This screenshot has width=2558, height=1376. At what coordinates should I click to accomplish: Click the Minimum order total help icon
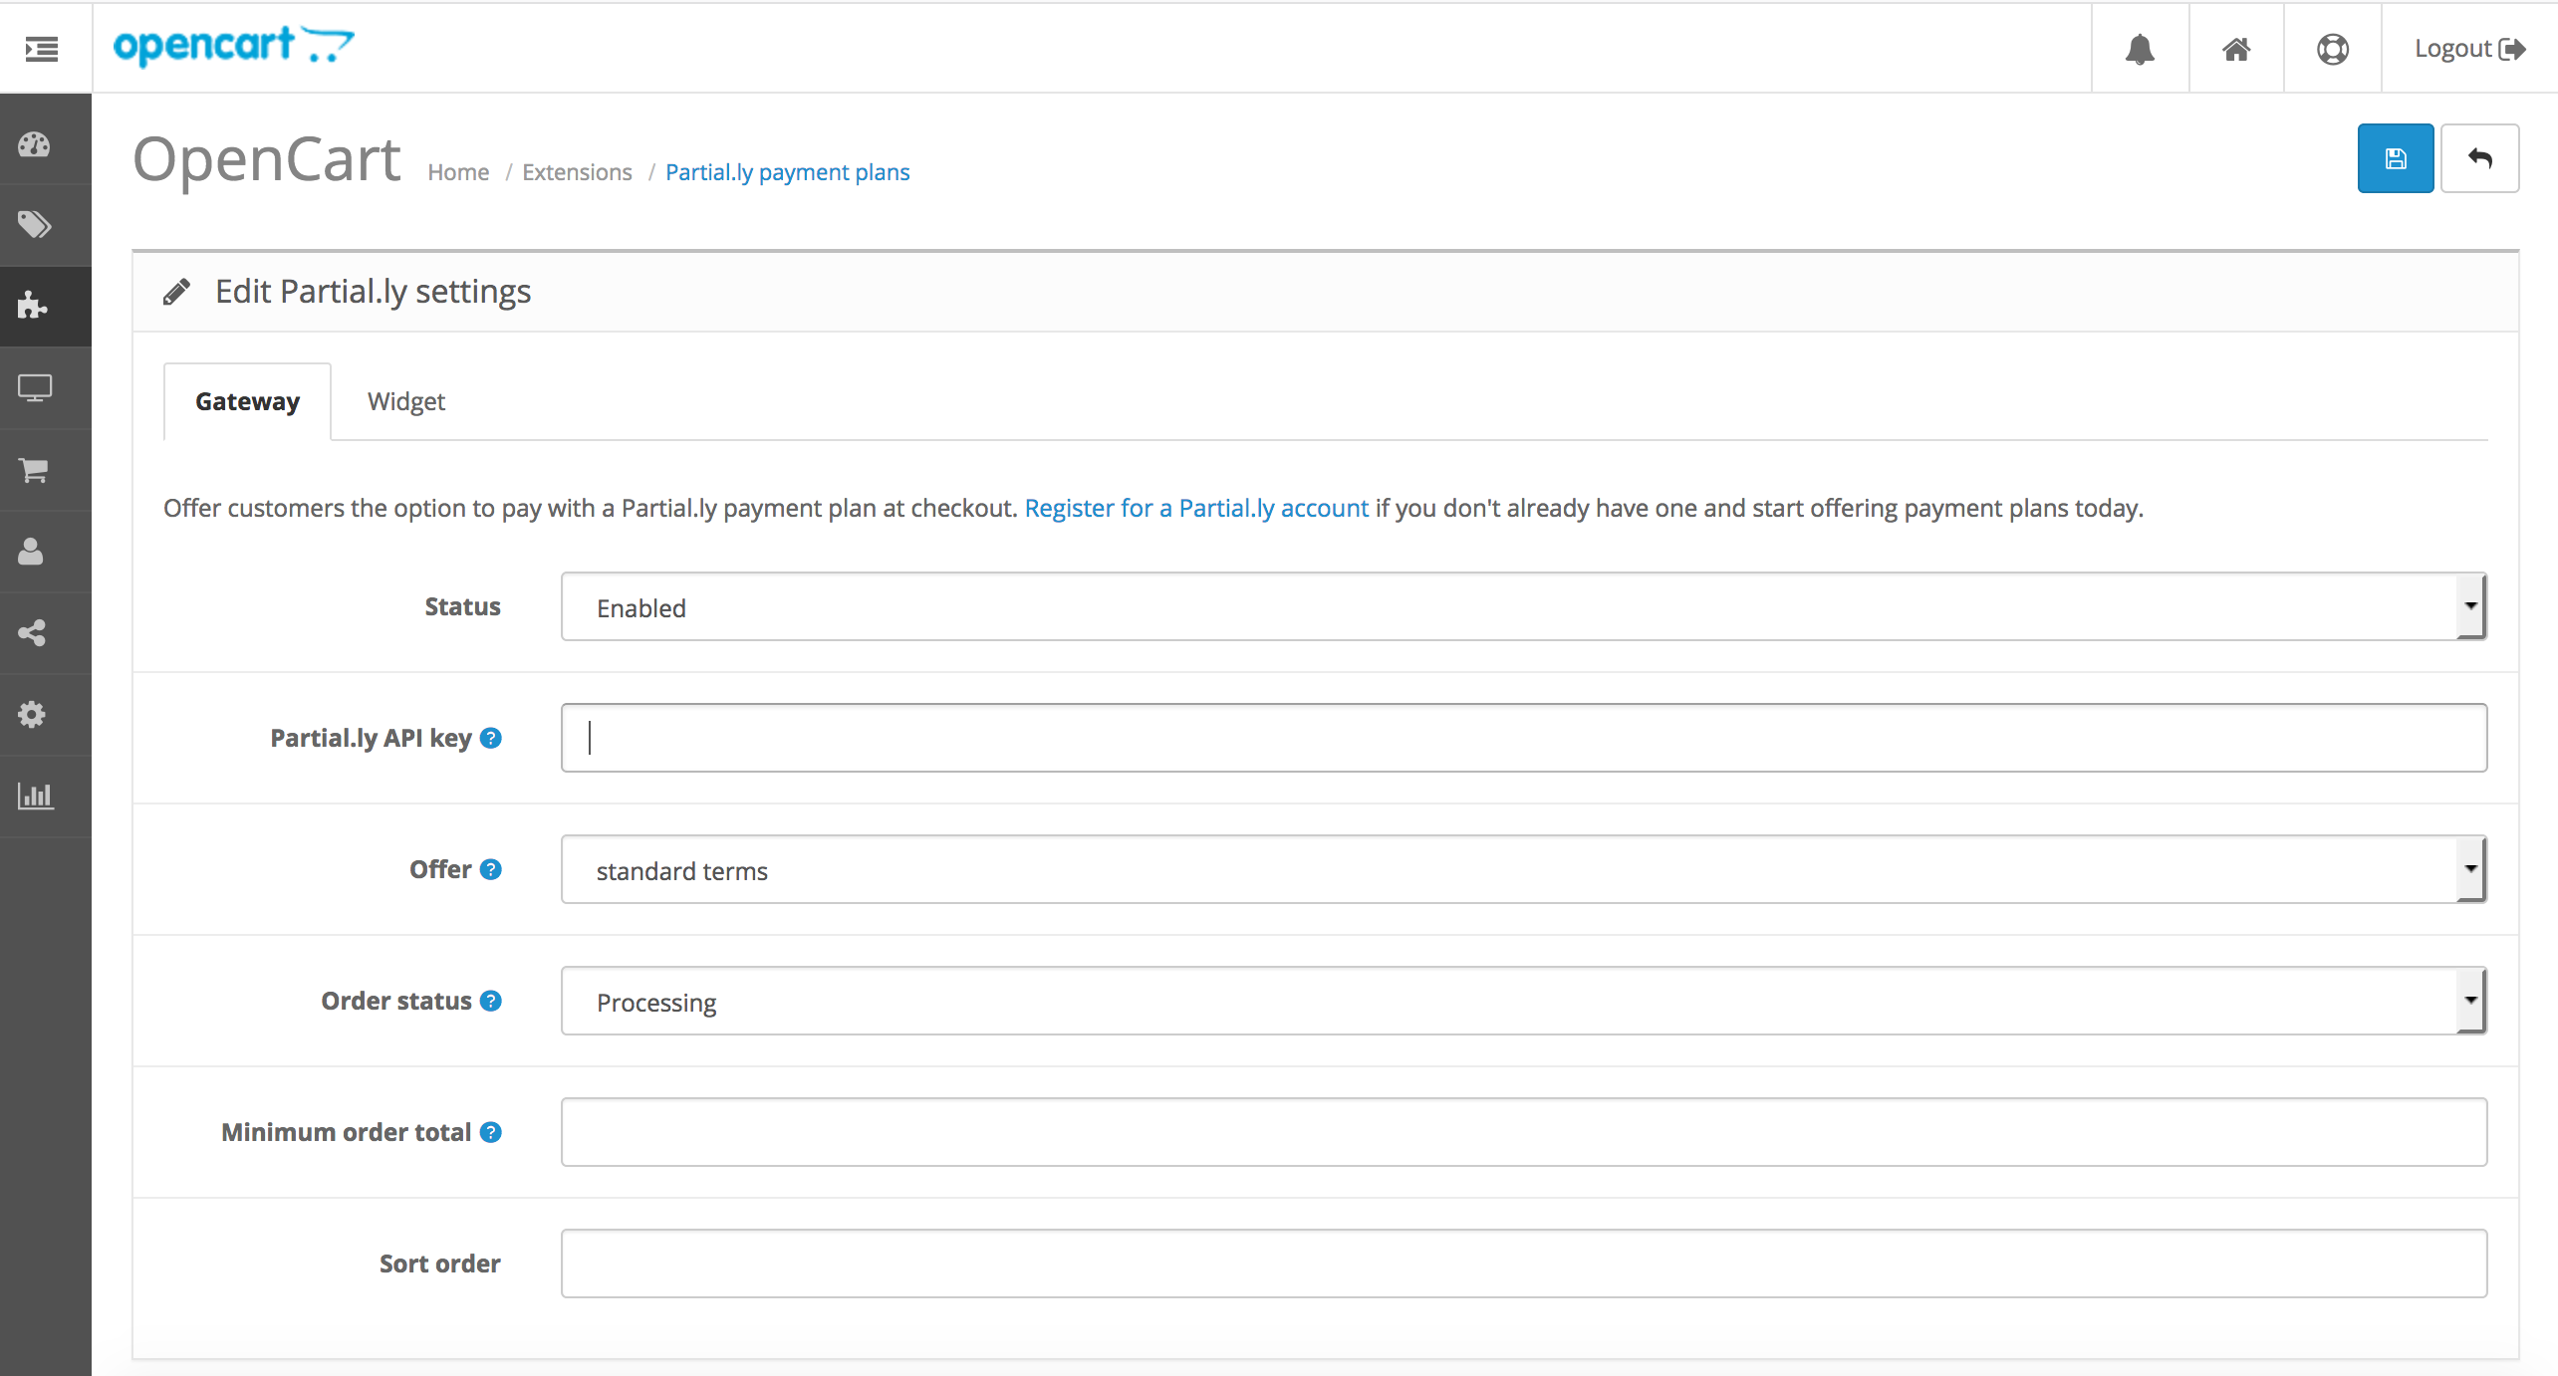491,1132
